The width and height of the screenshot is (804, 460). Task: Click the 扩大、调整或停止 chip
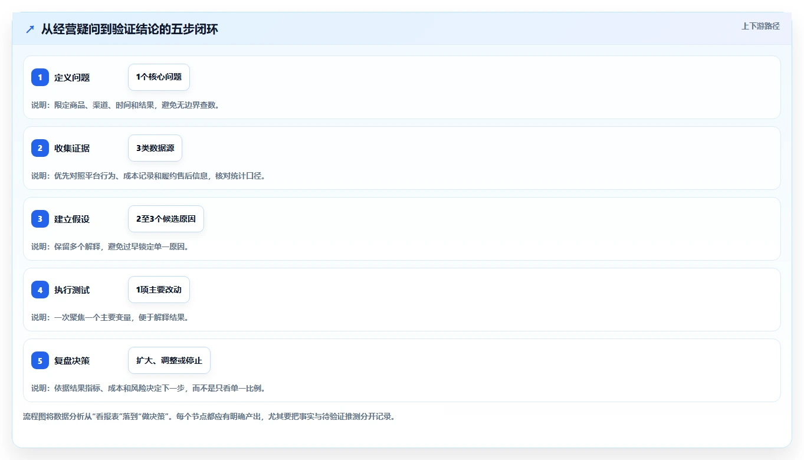[169, 360]
